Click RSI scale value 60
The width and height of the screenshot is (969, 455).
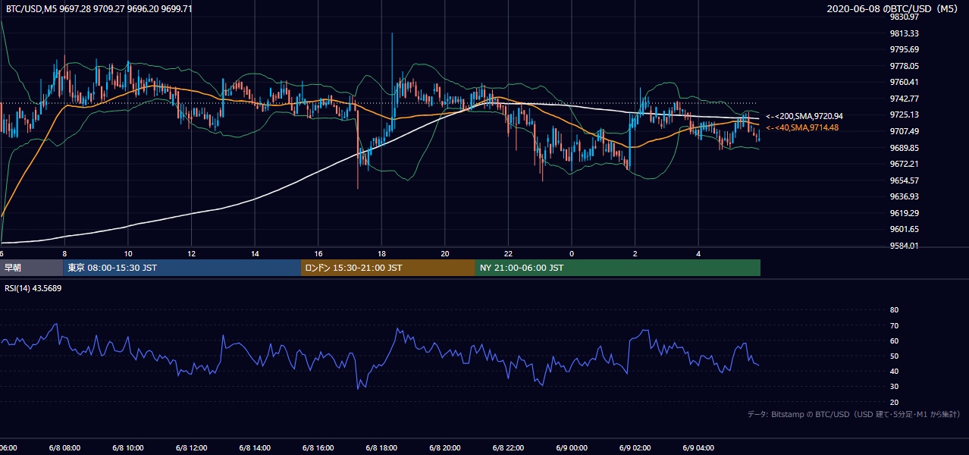pos(894,340)
